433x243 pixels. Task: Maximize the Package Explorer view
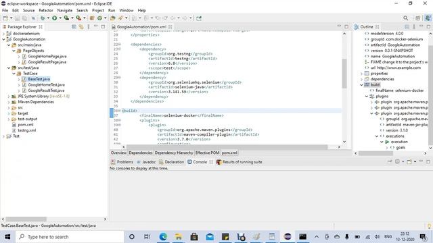tap(103, 27)
